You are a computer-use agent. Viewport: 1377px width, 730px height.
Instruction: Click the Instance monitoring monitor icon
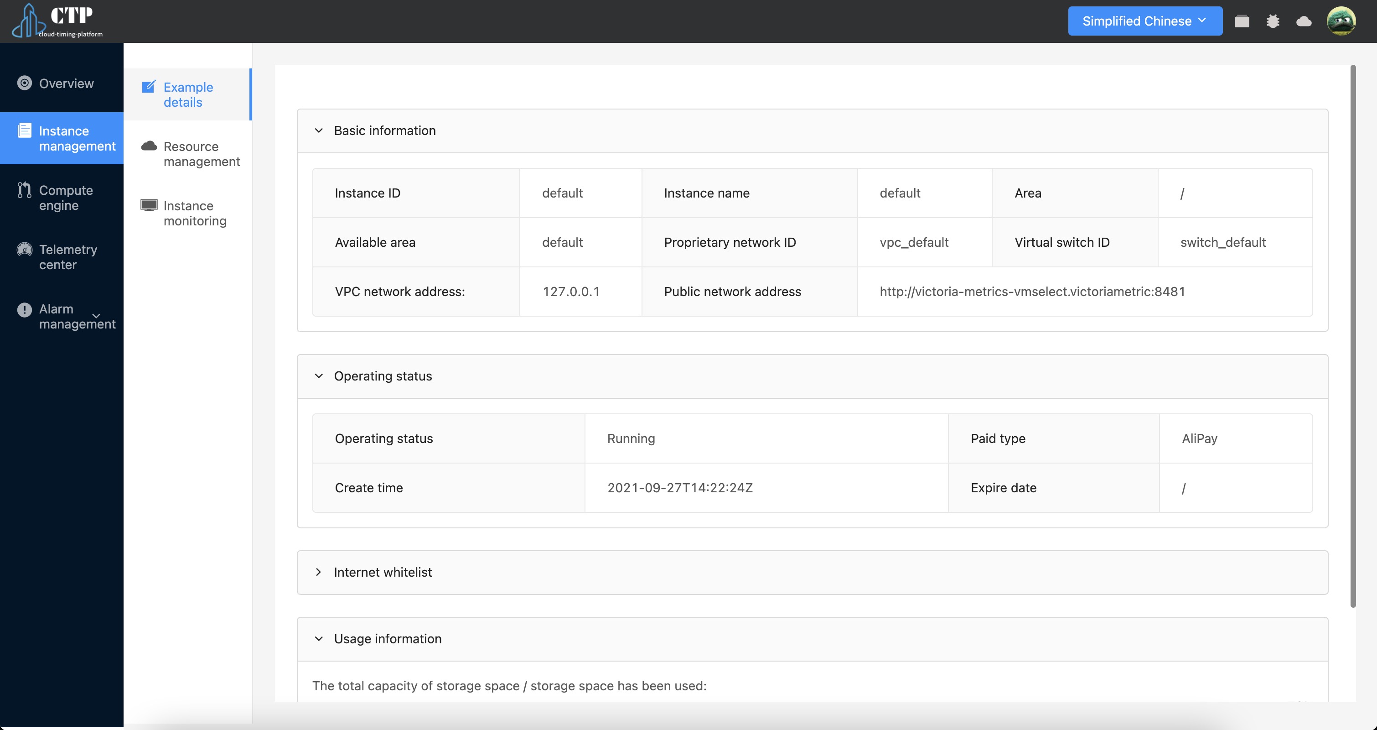click(x=149, y=205)
